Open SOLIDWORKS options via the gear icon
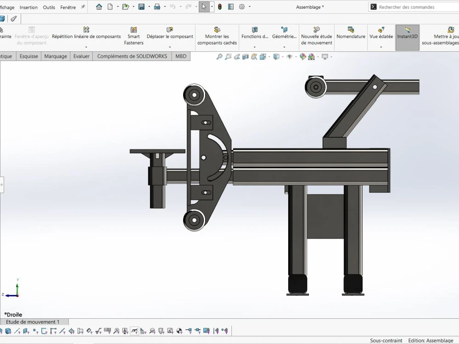The image size is (459, 344). pos(242,7)
